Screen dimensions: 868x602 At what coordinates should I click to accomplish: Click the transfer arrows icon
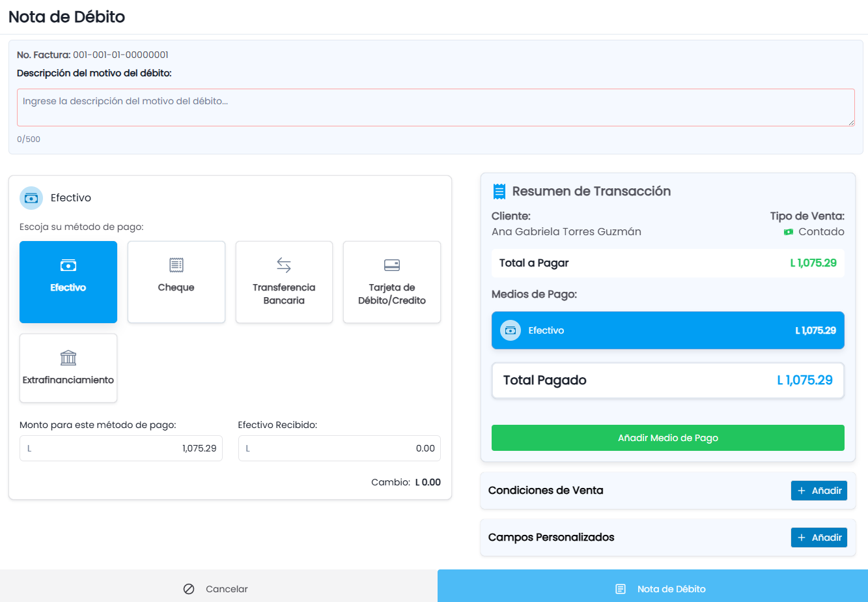284,265
